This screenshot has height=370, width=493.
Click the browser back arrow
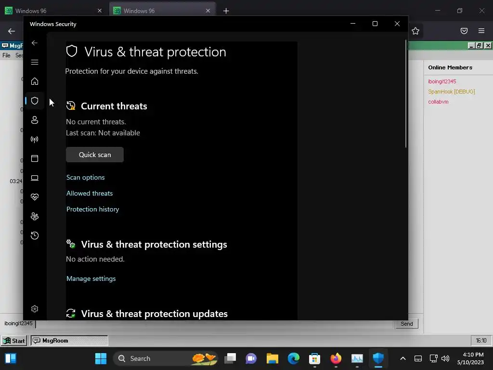pyautogui.click(x=12, y=31)
